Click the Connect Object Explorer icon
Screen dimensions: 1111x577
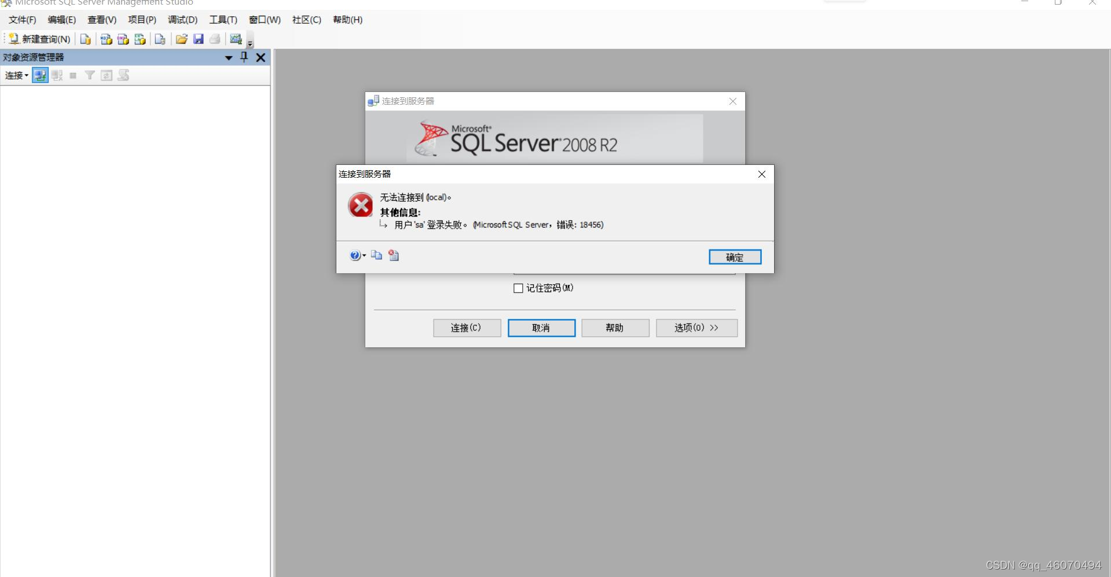click(x=40, y=75)
